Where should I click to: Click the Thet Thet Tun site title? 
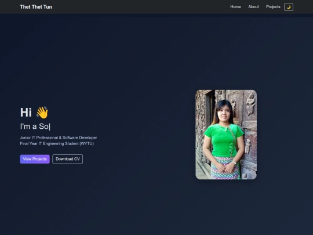tap(36, 7)
